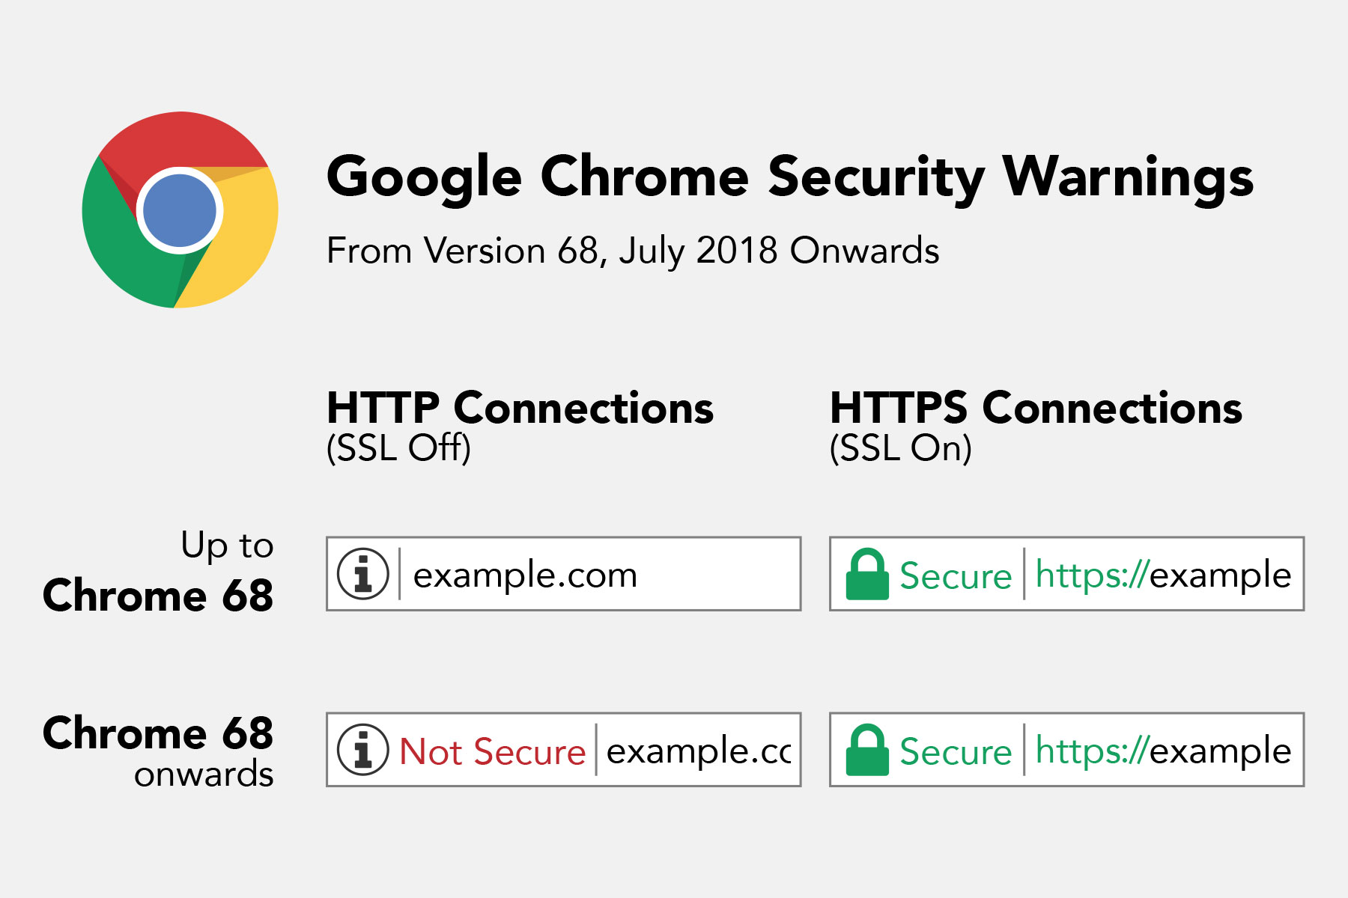
Task: Click the info icon beside Not Secure
Action: (x=363, y=750)
